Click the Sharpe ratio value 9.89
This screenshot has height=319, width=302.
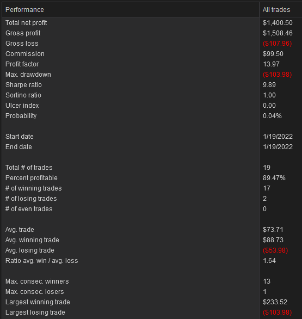pos(269,85)
